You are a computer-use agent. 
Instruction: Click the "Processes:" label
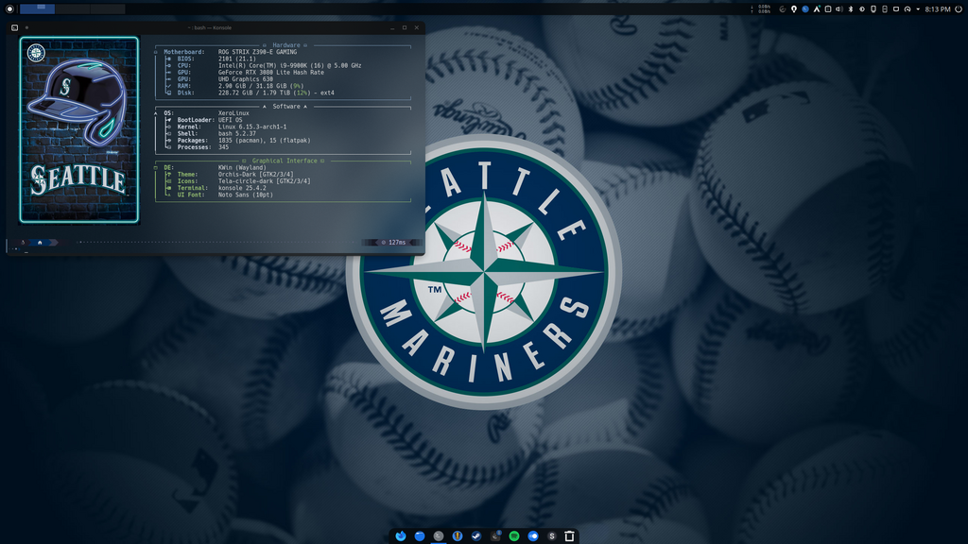pyautogui.click(x=194, y=146)
